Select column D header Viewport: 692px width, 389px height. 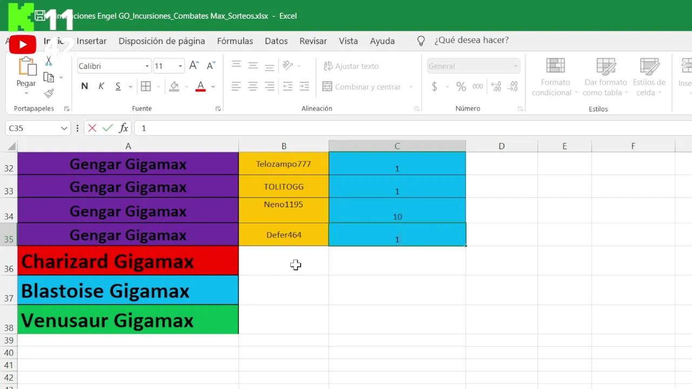tap(502, 146)
